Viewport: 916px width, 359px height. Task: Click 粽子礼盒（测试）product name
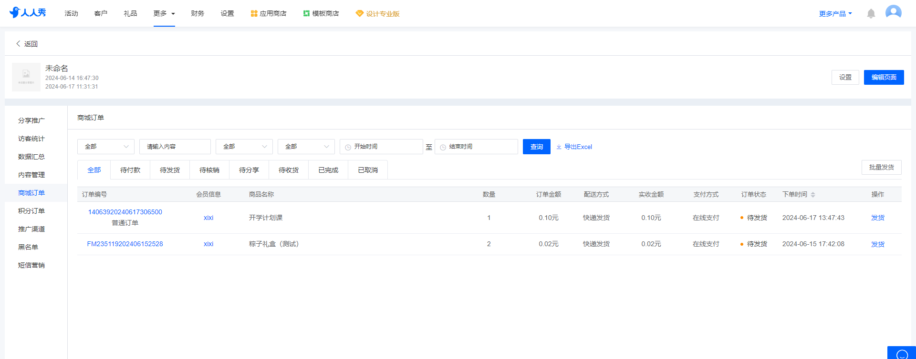tap(274, 244)
